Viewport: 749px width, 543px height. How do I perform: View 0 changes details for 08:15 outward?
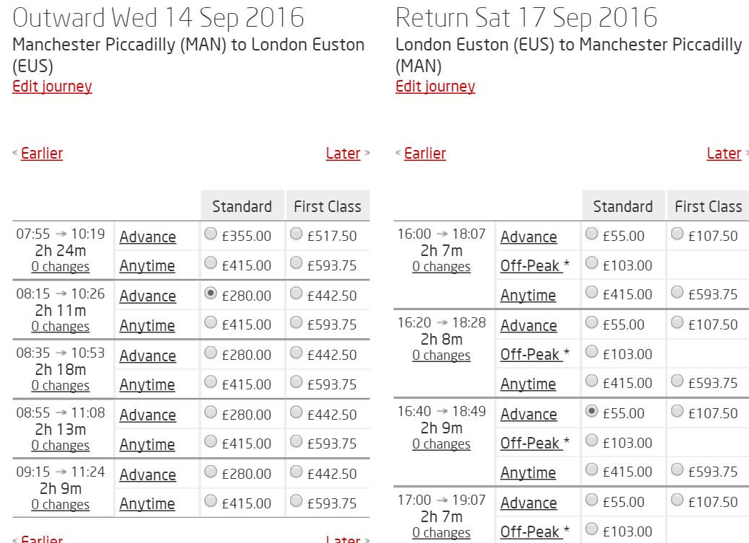pyautogui.click(x=60, y=326)
